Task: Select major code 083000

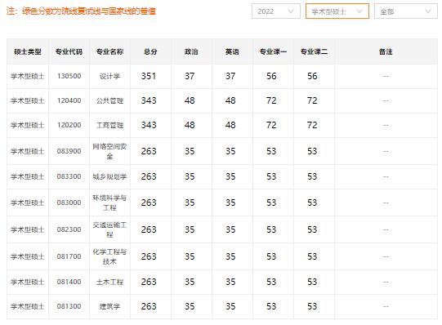Action: point(69,203)
